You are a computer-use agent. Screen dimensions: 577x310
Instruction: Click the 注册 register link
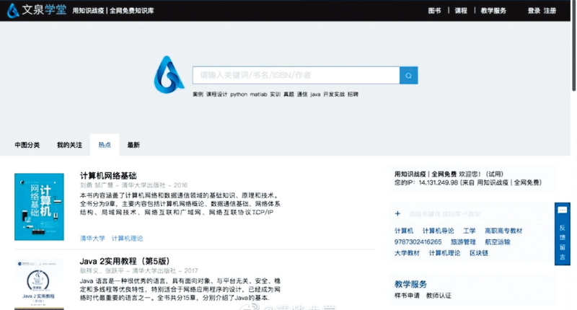(550, 11)
